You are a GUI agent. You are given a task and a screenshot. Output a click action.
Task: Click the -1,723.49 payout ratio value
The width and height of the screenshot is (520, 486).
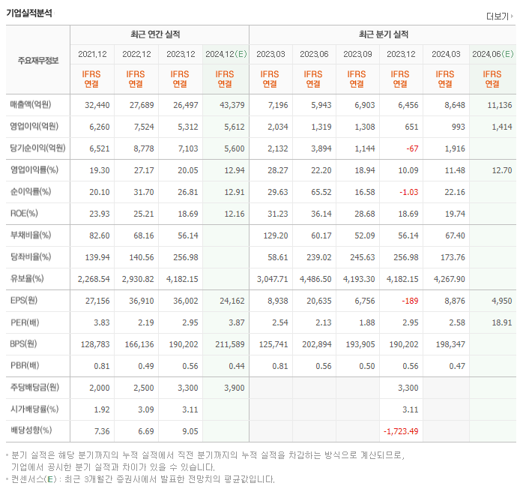tap(401, 431)
